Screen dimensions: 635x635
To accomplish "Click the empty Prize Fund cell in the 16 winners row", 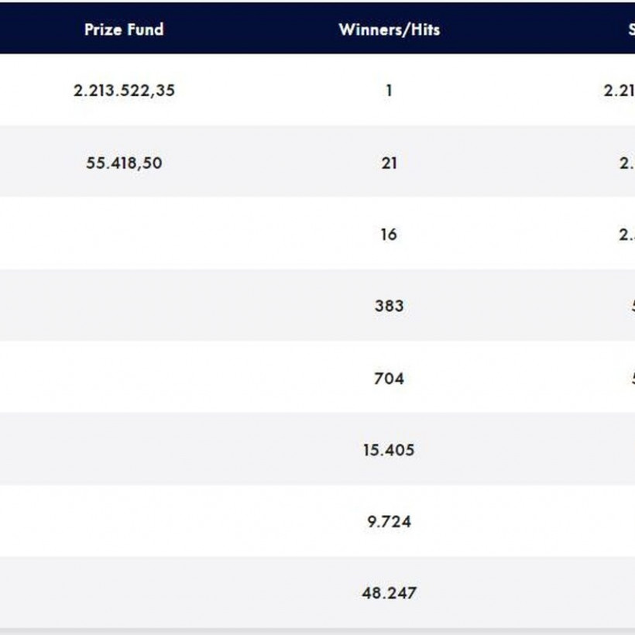I will 124,234.
